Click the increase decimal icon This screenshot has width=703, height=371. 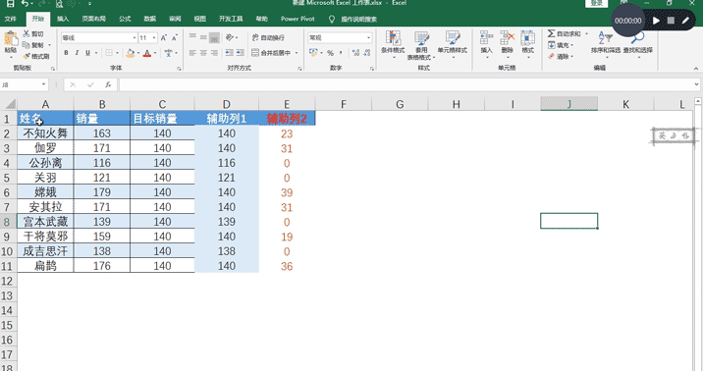[x=356, y=53]
